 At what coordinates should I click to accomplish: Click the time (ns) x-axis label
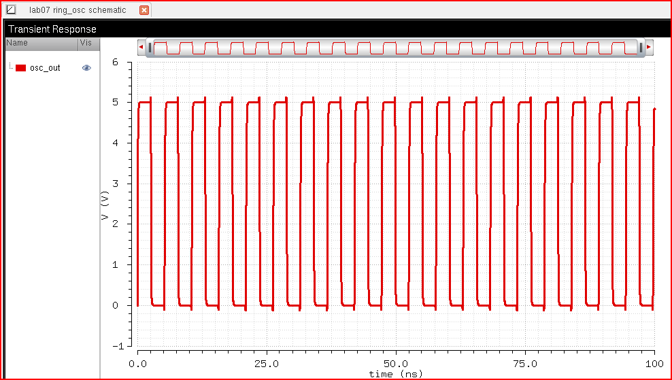[395, 374]
